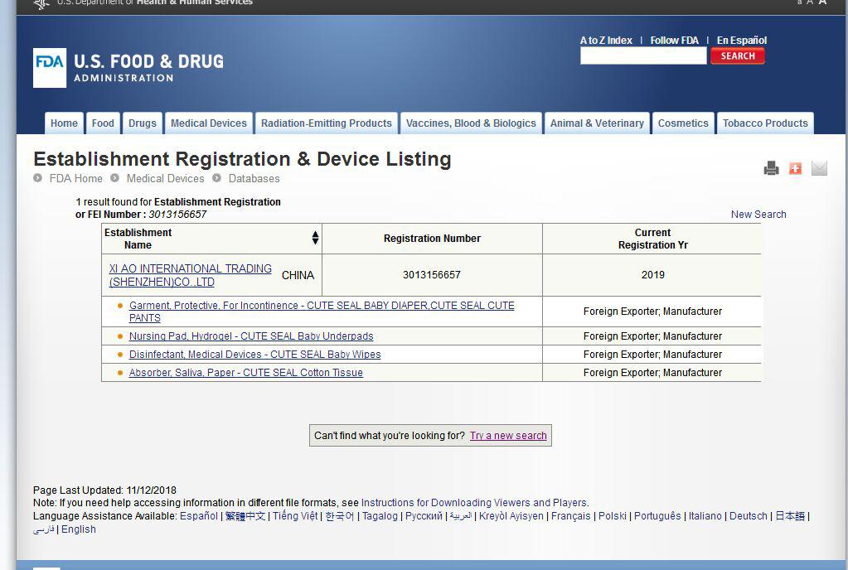Open the Cosmetics tab
The width and height of the screenshot is (848, 570).
tap(683, 123)
